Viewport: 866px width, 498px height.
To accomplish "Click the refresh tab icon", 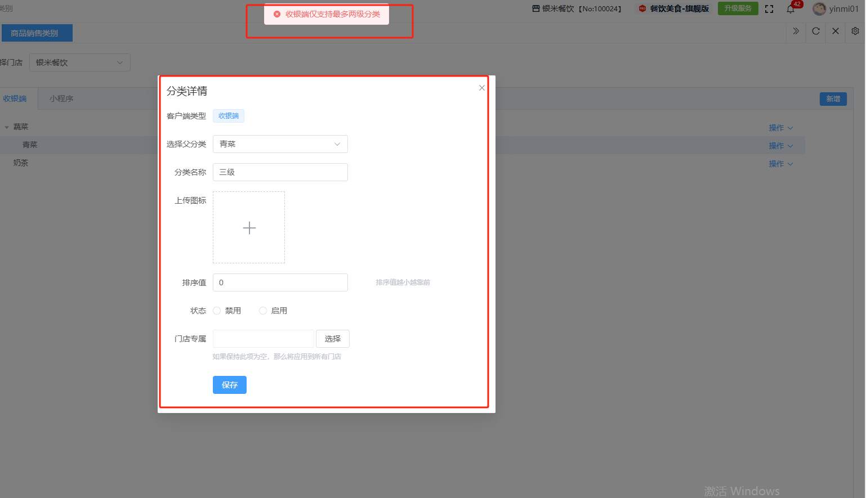I will pos(816,32).
